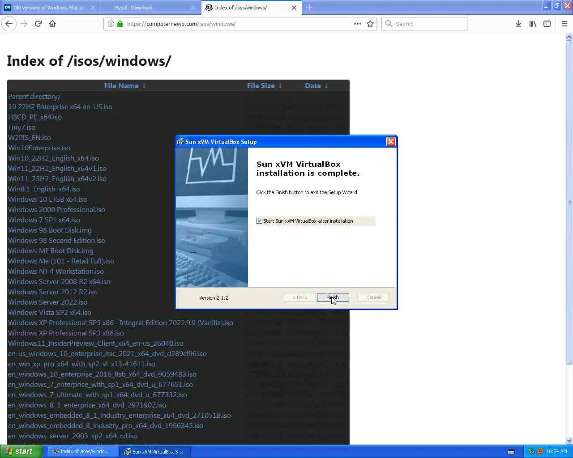This screenshot has height=458, width=573.
Task: Open Tiny7.iso link
Action: click(x=21, y=127)
